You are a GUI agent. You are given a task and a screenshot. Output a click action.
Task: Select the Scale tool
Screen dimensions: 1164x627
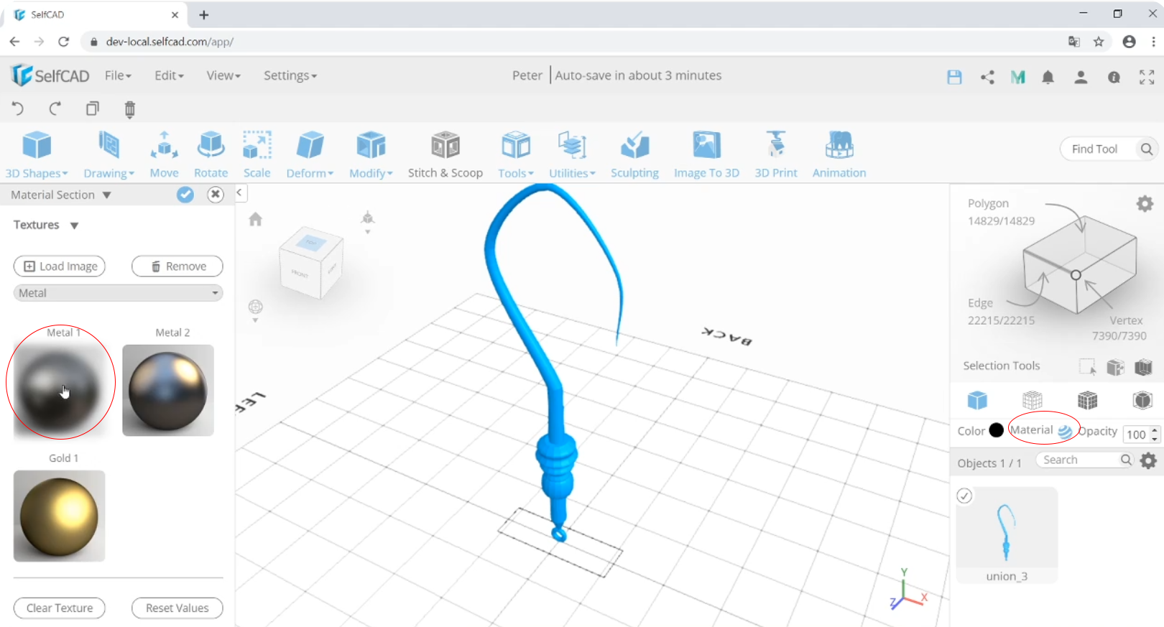coord(257,154)
